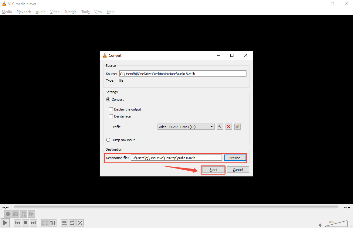Edit selected profile wrench icon

tap(220, 127)
